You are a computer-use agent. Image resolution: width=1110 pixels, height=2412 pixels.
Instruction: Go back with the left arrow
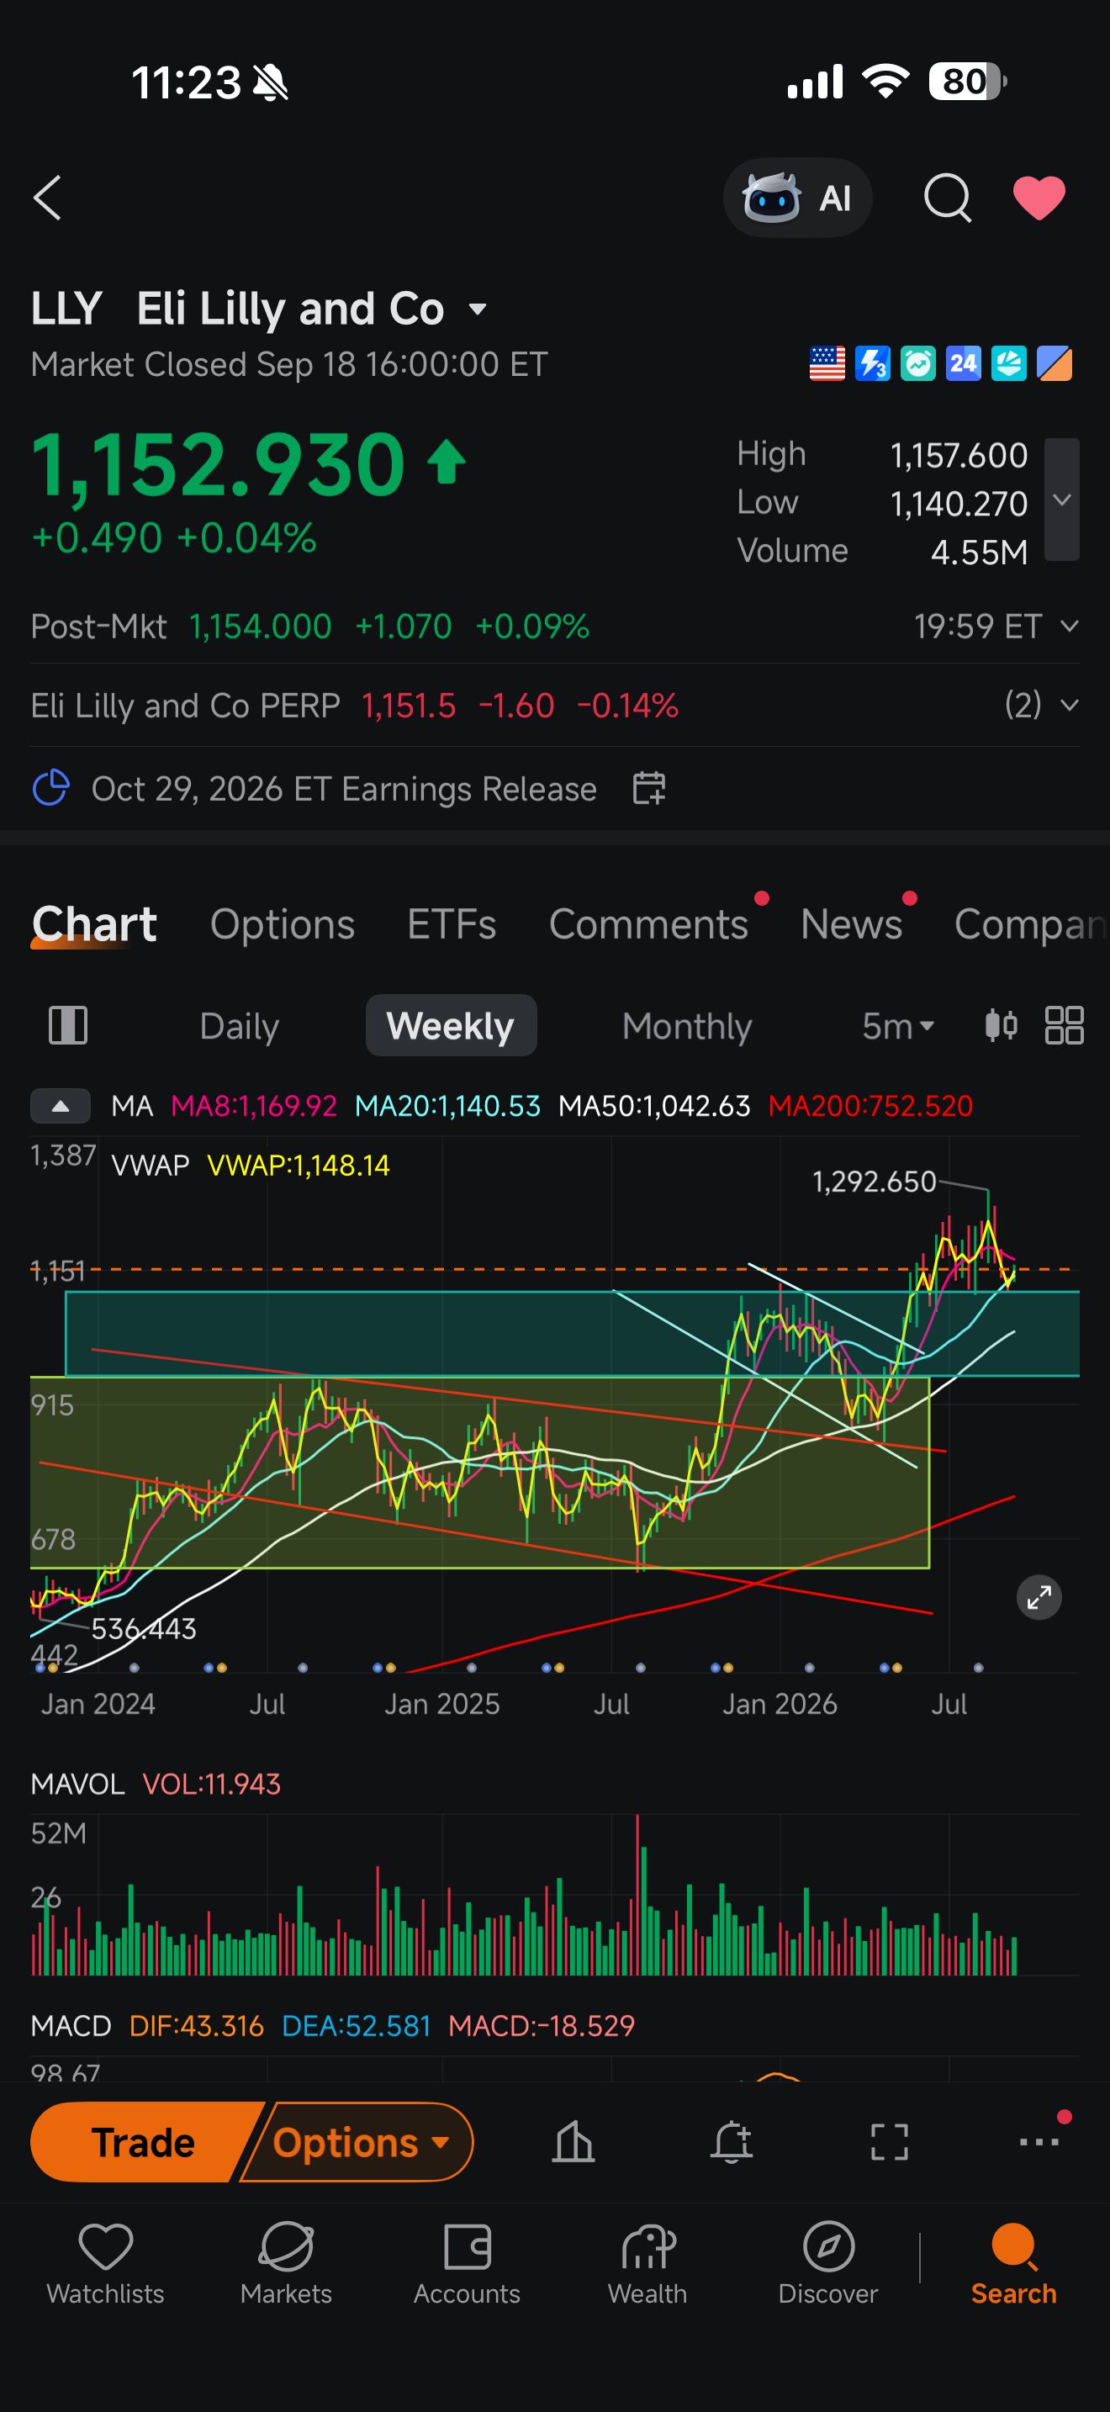pyautogui.click(x=48, y=198)
